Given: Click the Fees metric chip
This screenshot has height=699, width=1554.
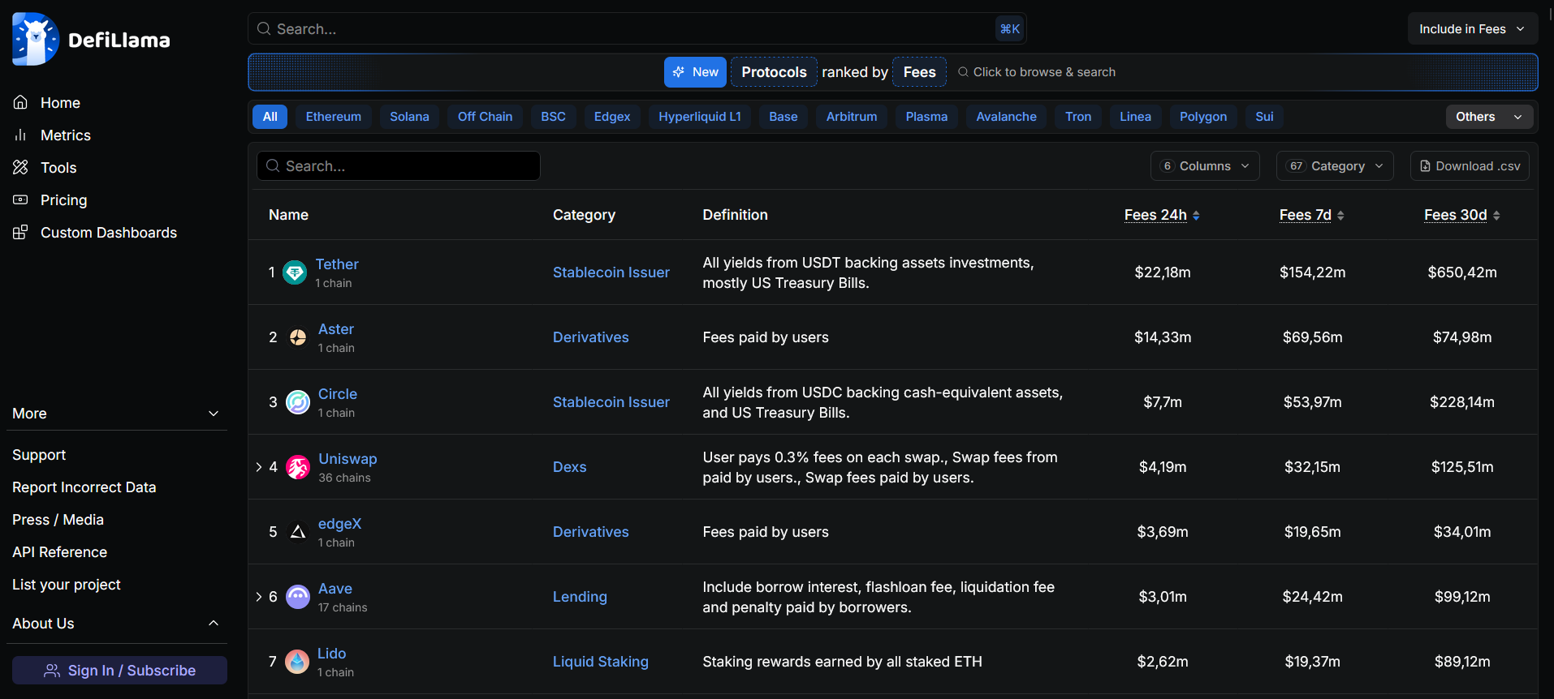Looking at the screenshot, I should click(919, 72).
